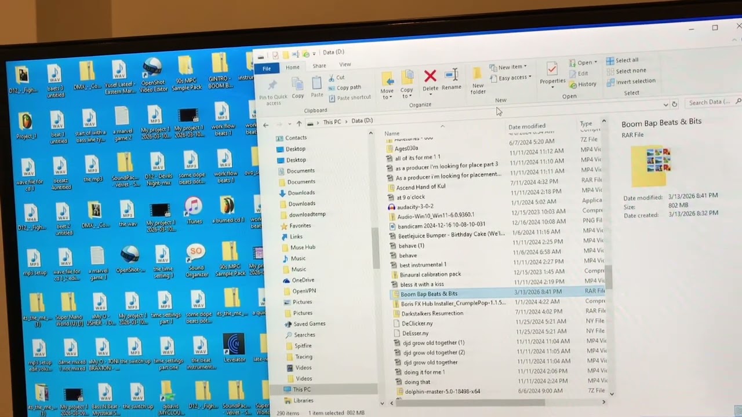Click the red Delete icon

coord(430,81)
